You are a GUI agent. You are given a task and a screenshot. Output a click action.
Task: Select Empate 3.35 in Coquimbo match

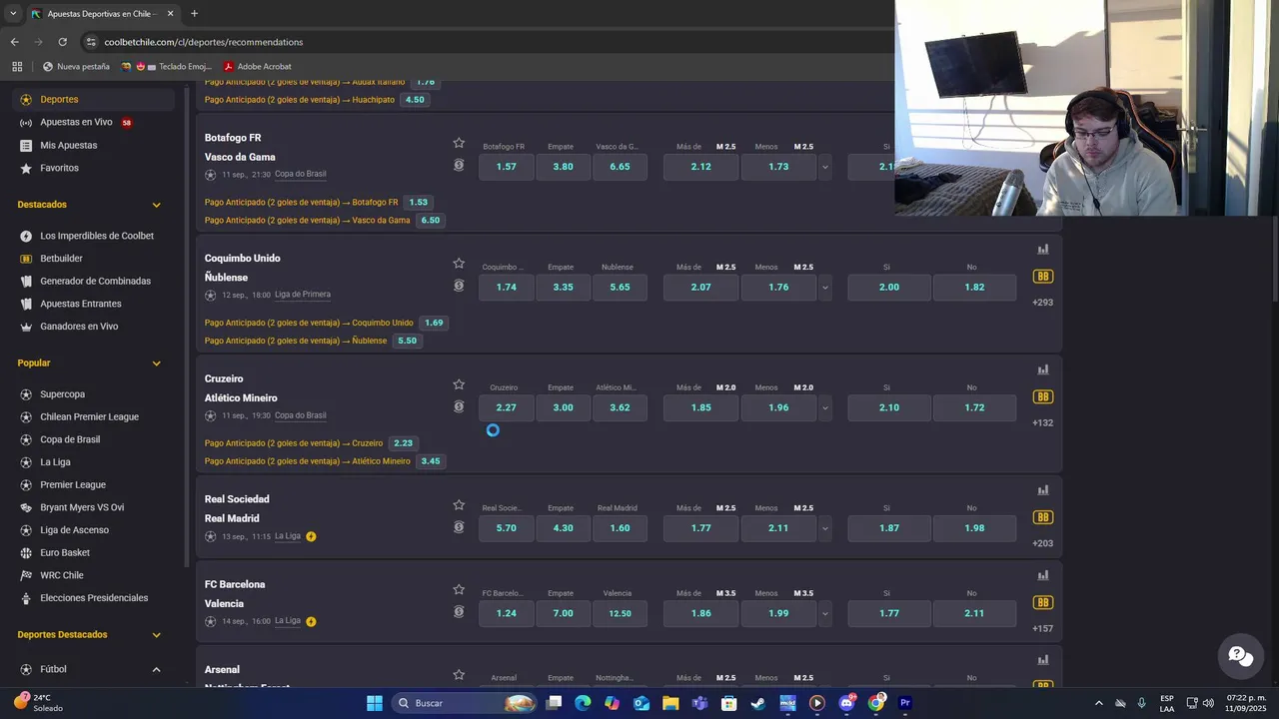(x=563, y=288)
